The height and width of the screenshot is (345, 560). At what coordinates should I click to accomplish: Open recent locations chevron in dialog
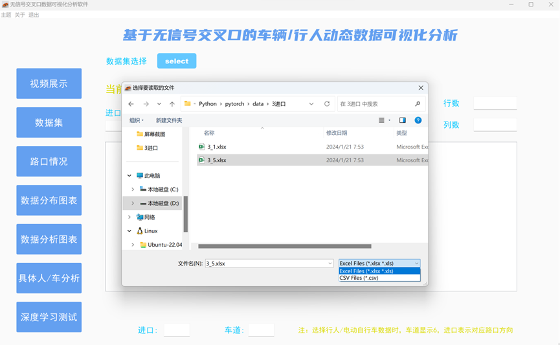click(x=159, y=104)
